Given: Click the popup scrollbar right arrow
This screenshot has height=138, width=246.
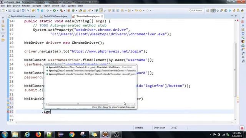Looking at the screenshot, I should tap(134, 104).
